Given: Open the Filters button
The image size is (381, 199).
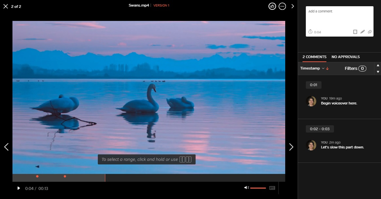Looking at the screenshot, I should [355, 68].
